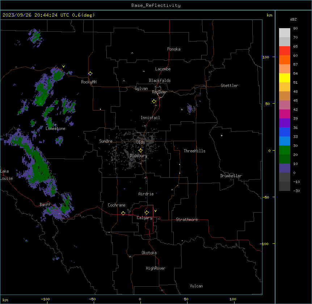
Task: Pick the red 65 dBZ legend swatch
Action: (x=284, y=51)
